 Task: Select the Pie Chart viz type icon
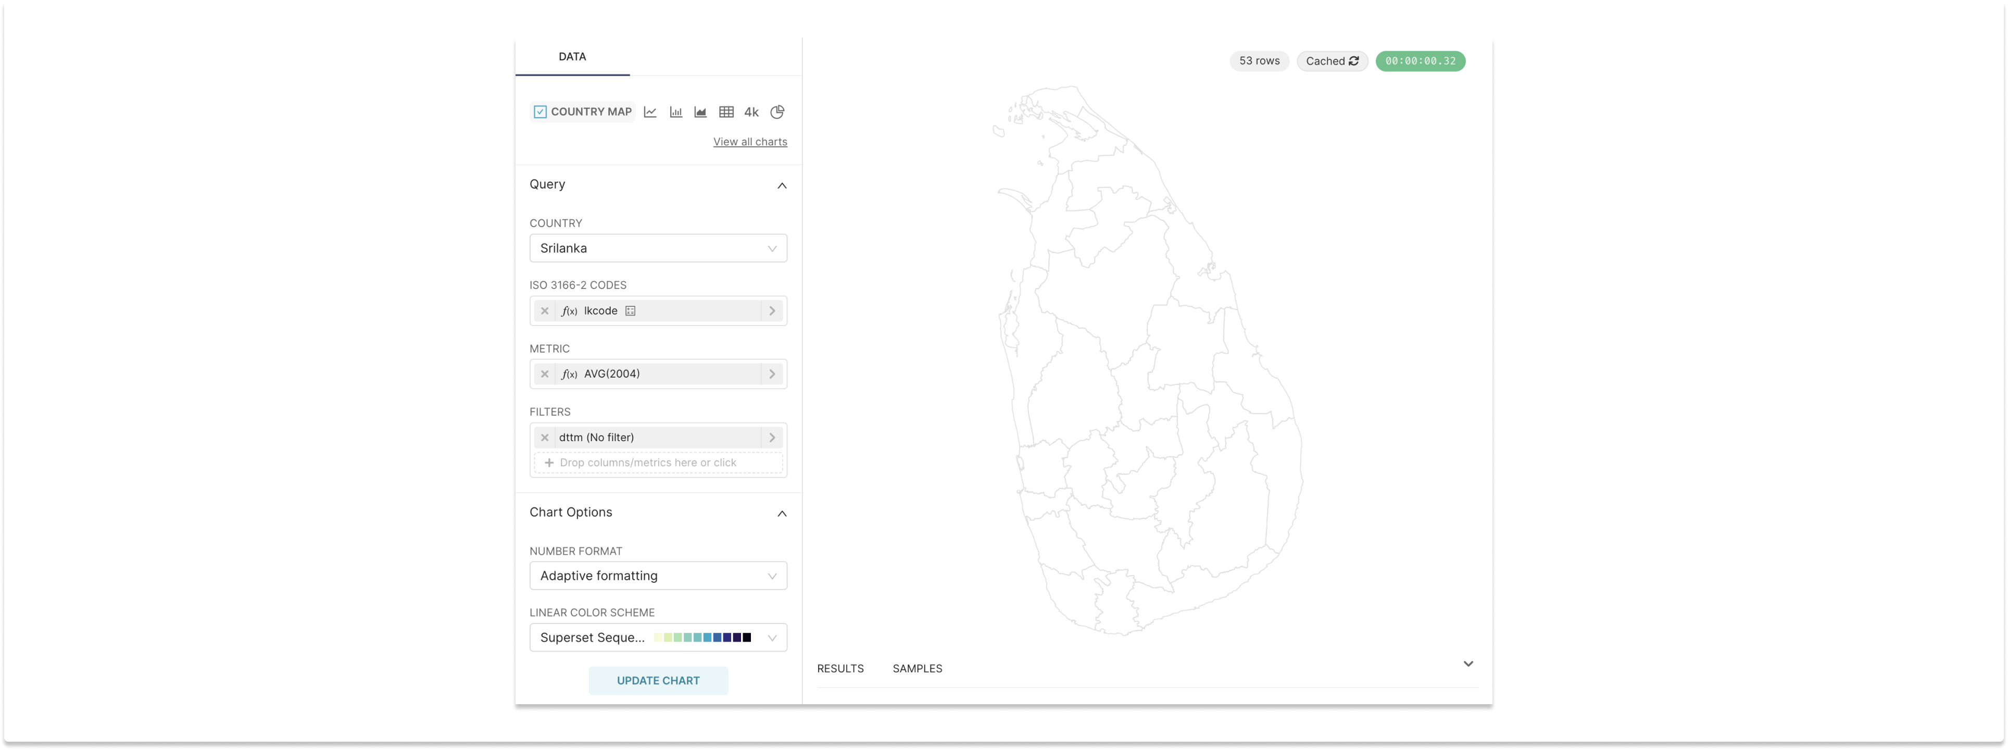(x=776, y=111)
